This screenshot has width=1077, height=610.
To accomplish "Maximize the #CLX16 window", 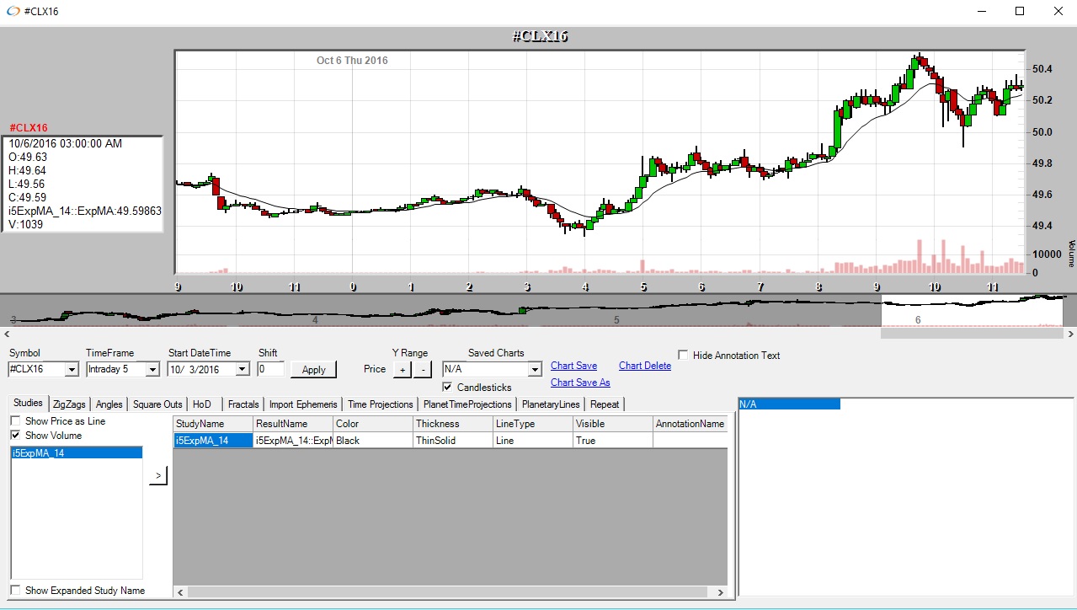I will [1020, 11].
